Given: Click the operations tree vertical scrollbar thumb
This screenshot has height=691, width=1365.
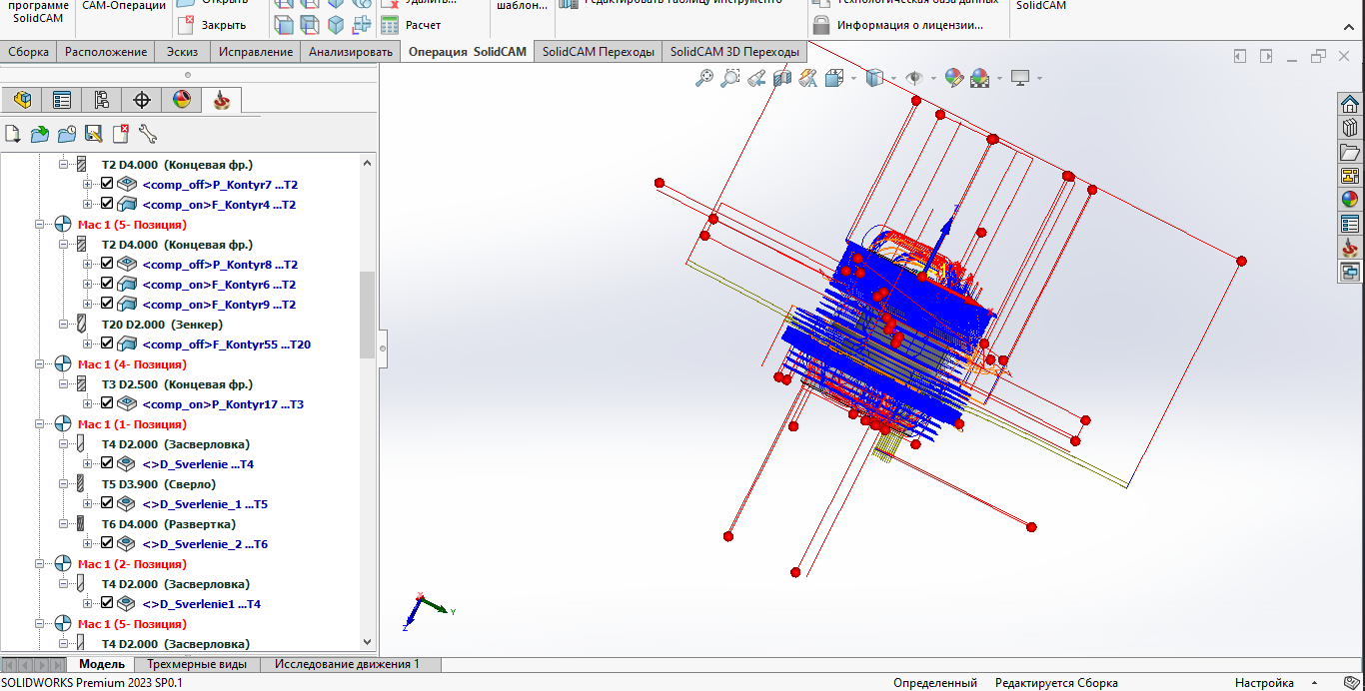Looking at the screenshot, I should pos(367,314).
